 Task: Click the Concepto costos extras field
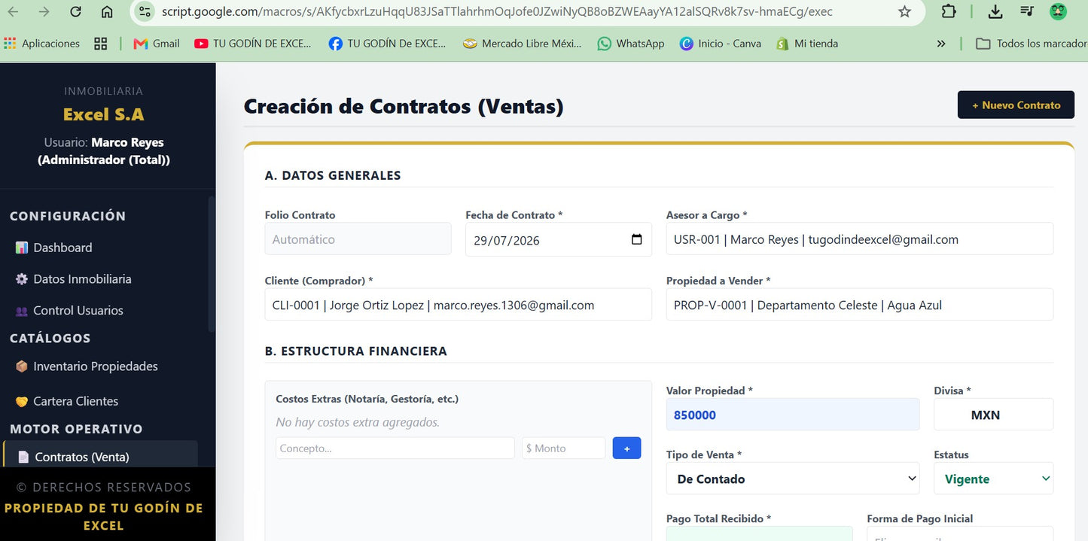point(395,448)
